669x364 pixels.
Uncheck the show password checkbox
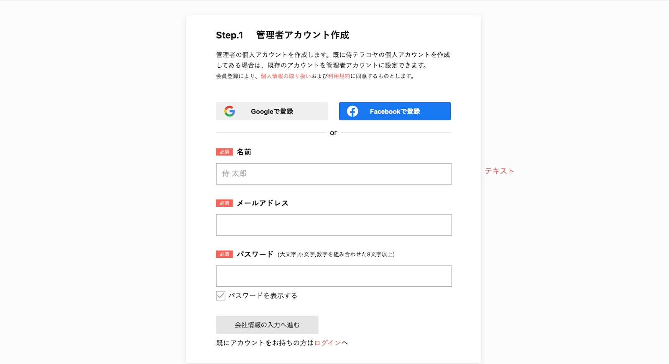[x=220, y=296]
